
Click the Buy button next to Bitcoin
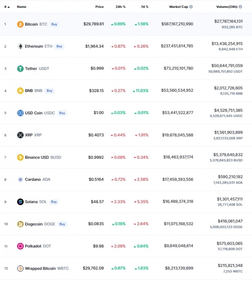click(x=54, y=24)
